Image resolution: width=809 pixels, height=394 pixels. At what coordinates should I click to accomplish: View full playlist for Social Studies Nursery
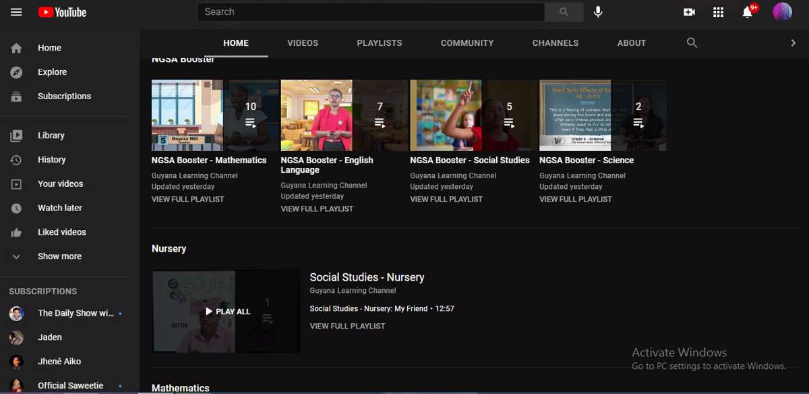[x=348, y=326]
